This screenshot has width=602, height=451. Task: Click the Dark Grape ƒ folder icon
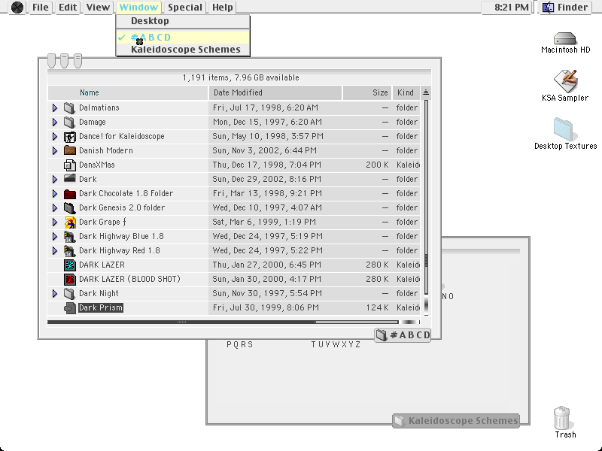69,222
